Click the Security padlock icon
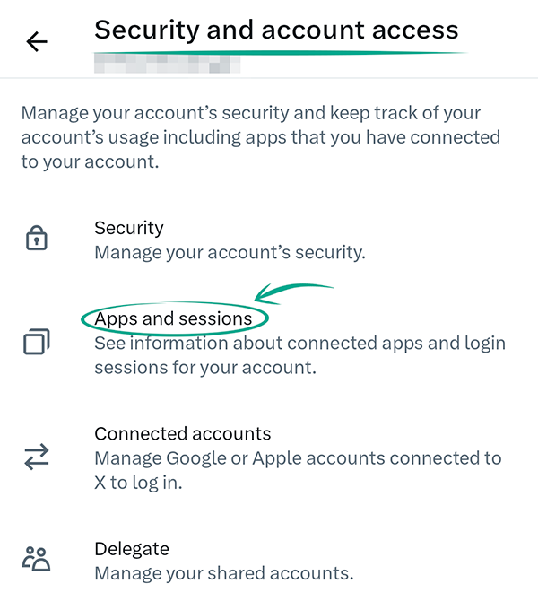Image resolution: width=538 pixels, height=610 pixels. tap(37, 240)
